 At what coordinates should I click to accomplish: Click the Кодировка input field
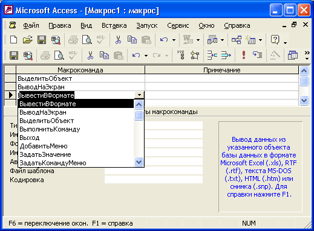(154, 179)
